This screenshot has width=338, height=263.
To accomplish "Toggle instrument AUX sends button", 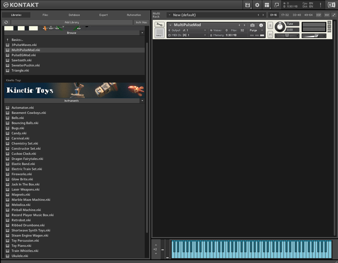I will click(x=329, y=30).
